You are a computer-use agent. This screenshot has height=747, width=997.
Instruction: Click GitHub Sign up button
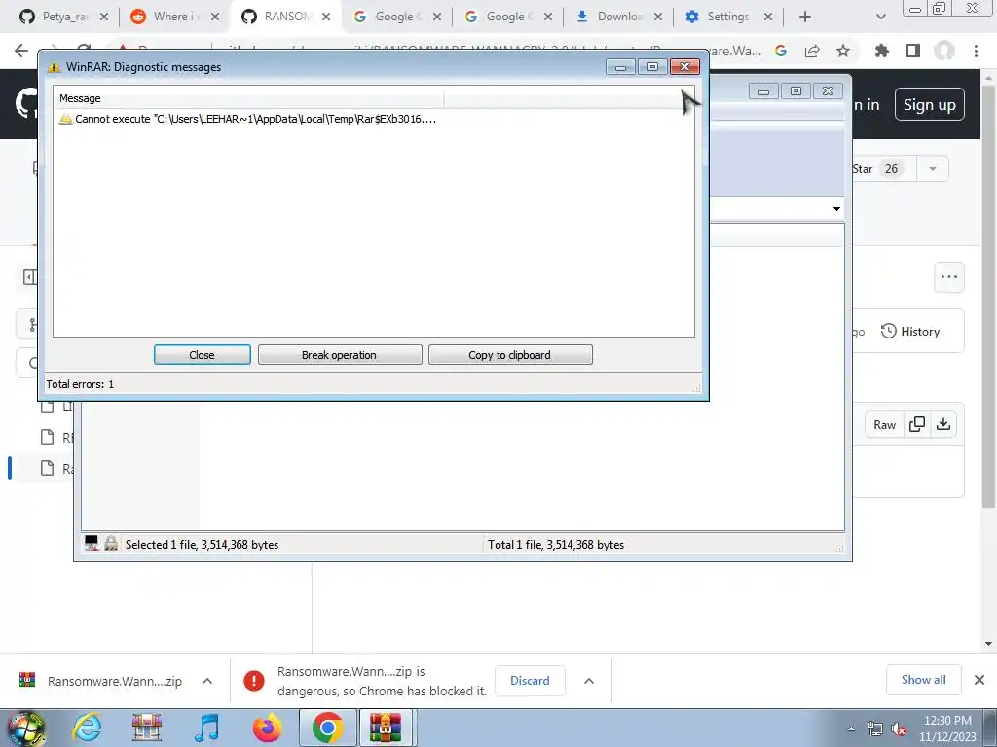pyautogui.click(x=930, y=105)
